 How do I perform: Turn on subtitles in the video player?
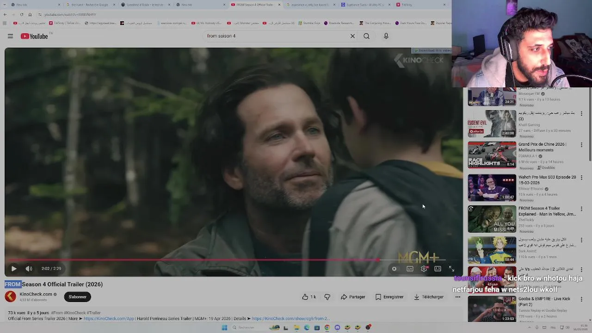tap(410, 269)
